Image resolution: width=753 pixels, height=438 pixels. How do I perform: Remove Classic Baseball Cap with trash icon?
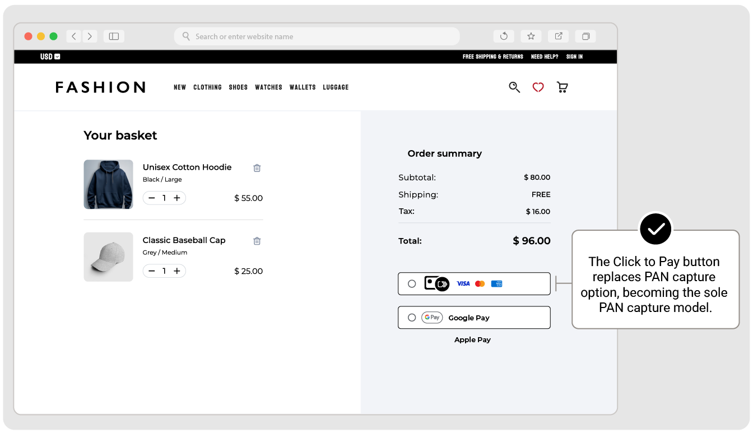[x=257, y=241]
